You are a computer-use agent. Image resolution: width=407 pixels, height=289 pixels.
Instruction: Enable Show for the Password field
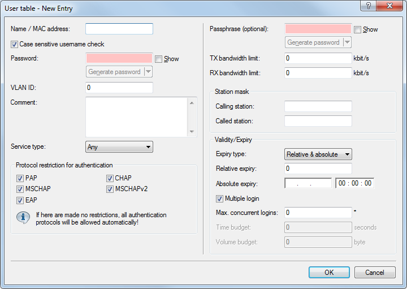[159, 59]
